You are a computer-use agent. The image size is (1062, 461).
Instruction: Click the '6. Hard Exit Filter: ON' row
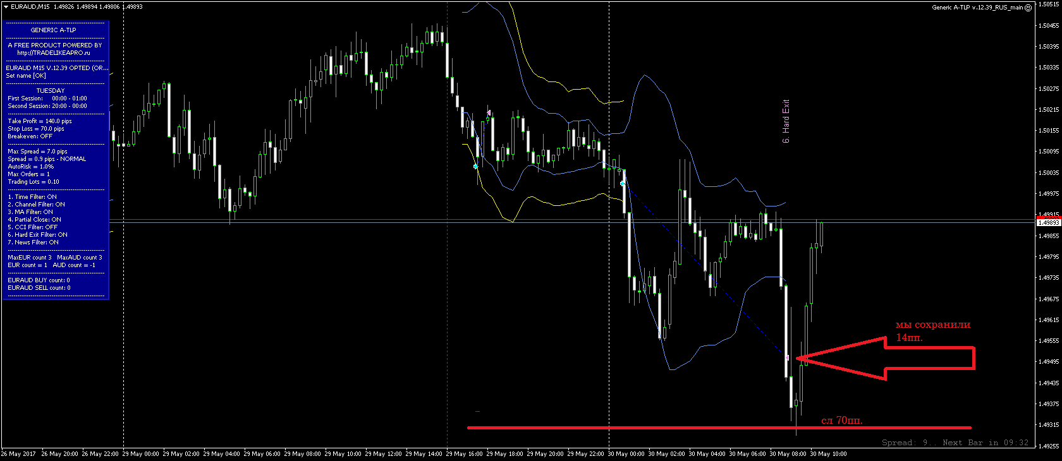click(37, 235)
